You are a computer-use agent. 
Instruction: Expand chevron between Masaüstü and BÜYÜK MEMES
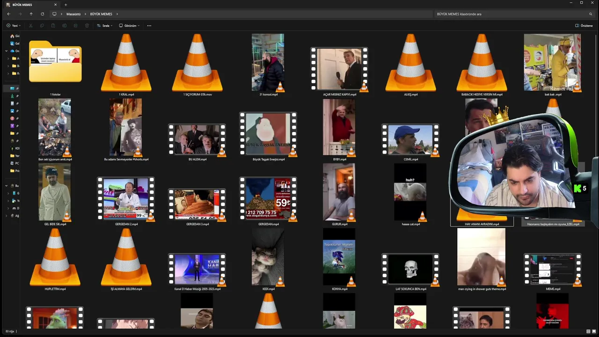pyautogui.click(x=85, y=14)
